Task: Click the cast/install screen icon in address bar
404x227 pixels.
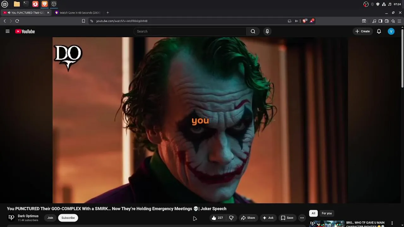Action: (289, 21)
